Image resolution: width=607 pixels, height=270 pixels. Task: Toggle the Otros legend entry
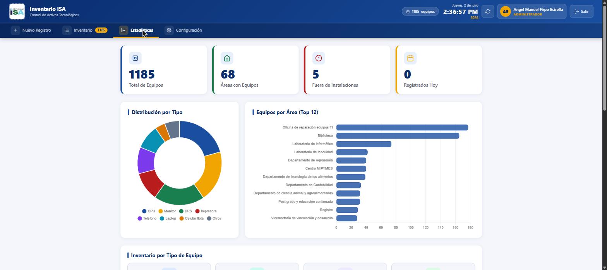click(214, 219)
